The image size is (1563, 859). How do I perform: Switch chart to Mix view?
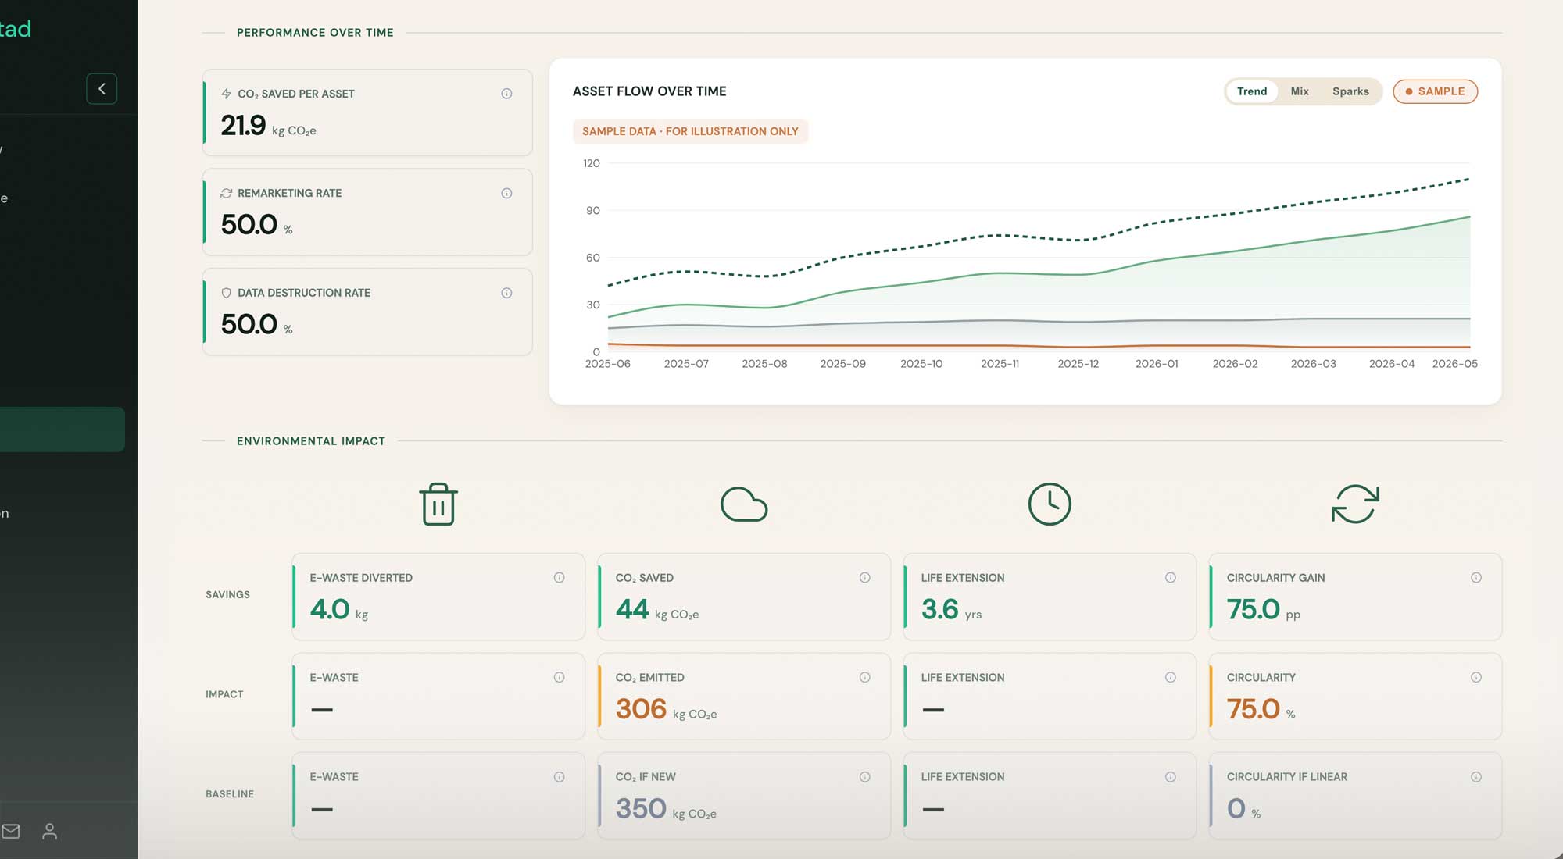(x=1300, y=91)
